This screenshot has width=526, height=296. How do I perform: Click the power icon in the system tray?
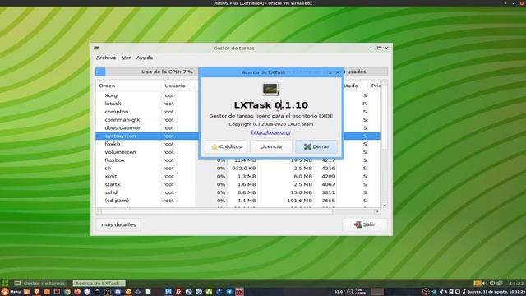[492, 283]
